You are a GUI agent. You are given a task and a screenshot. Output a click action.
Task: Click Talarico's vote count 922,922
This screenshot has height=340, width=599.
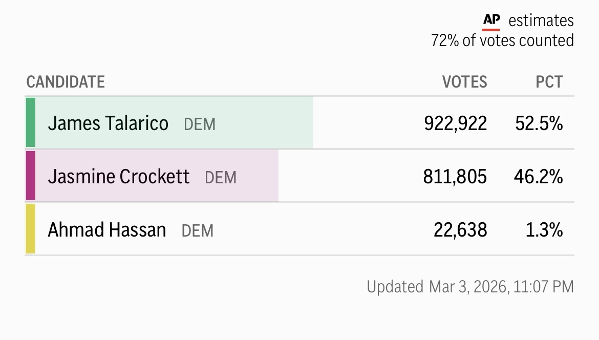(x=455, y=123)
